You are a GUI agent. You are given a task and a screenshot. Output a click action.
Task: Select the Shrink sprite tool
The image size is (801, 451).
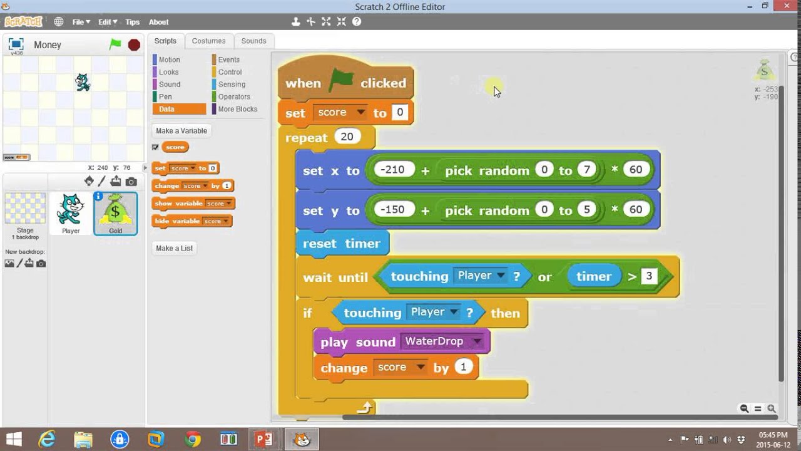341,22
